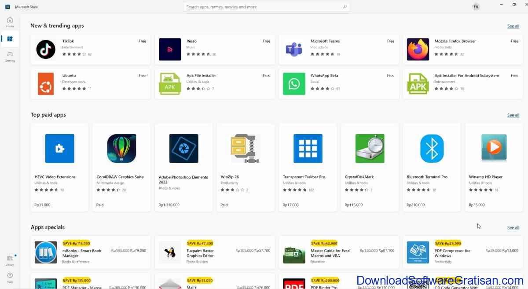Click See all for Top paid apps
This screenshot has width=528, height=289.
point(513,115)
